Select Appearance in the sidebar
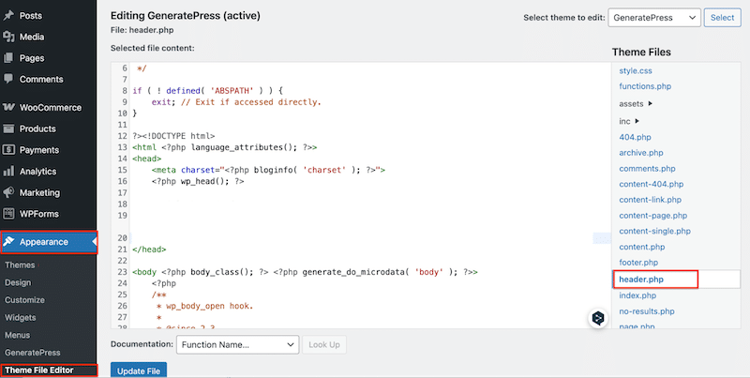The image size is (750, 378). click(49, 242)
